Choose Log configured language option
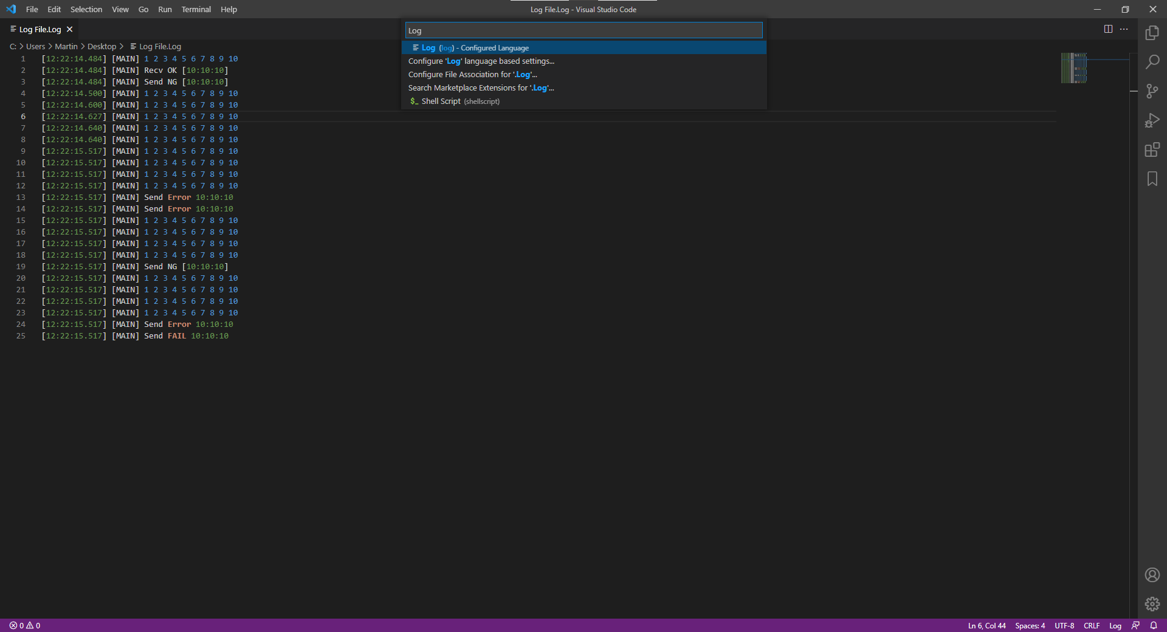The image size is (1167, 632). coord(583,47)
